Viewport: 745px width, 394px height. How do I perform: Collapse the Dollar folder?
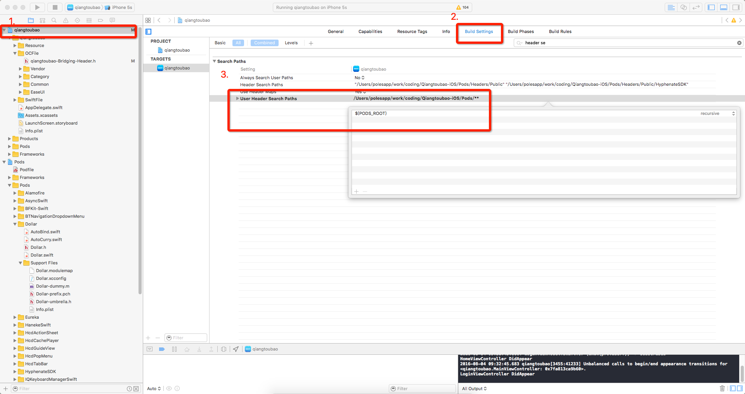tap(15, 224)
